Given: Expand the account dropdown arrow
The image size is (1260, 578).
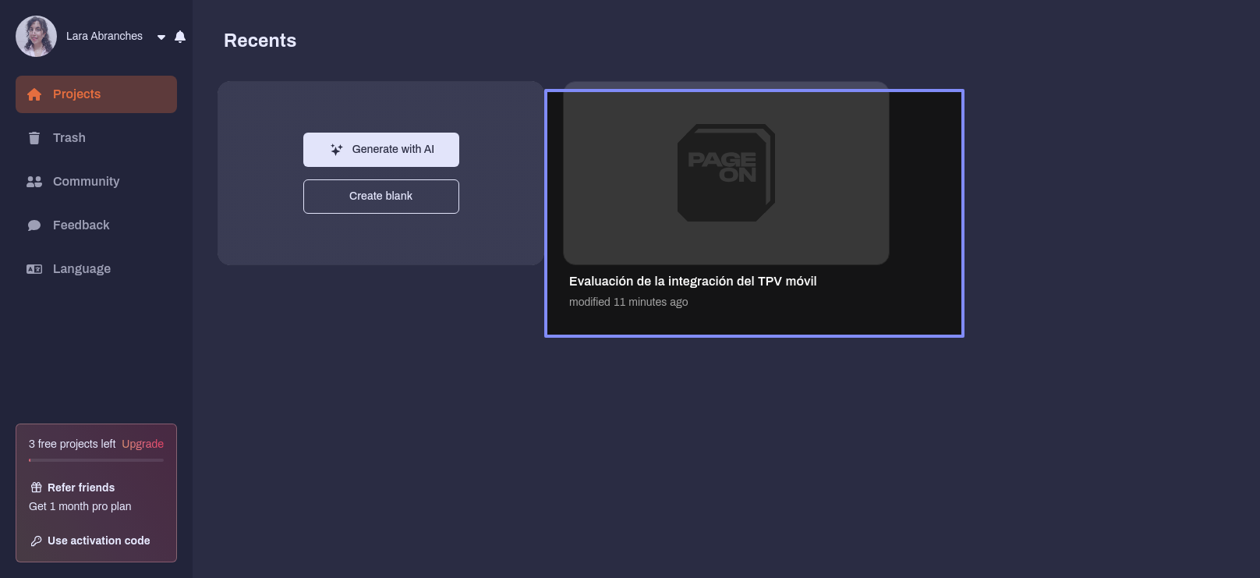Looking at the screenshot, I should tap(161, 37).
